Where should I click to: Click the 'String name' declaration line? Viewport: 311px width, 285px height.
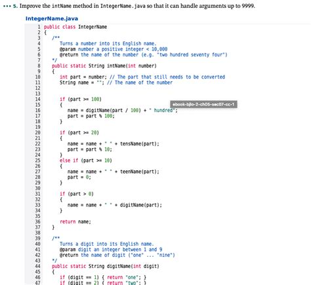pyautogui.click(x=116, y=83)
